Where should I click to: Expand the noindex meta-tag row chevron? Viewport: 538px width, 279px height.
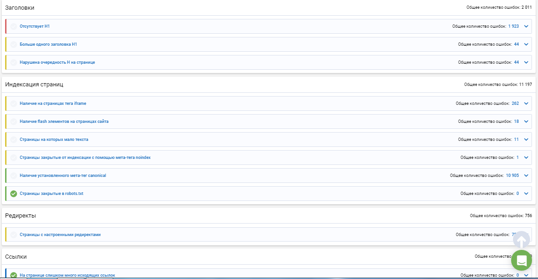click(x=526, y=158)
